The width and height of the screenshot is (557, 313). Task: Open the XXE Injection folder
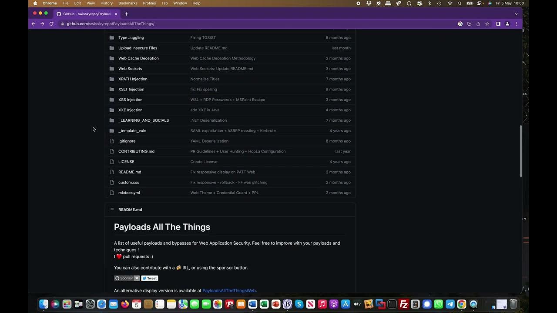pyautogui.click(x=130, y=110)
